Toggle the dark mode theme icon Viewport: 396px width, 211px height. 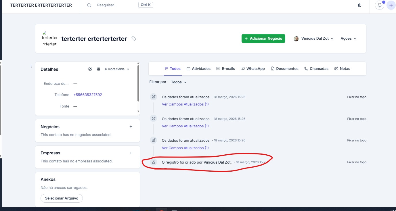click(359, 5)
